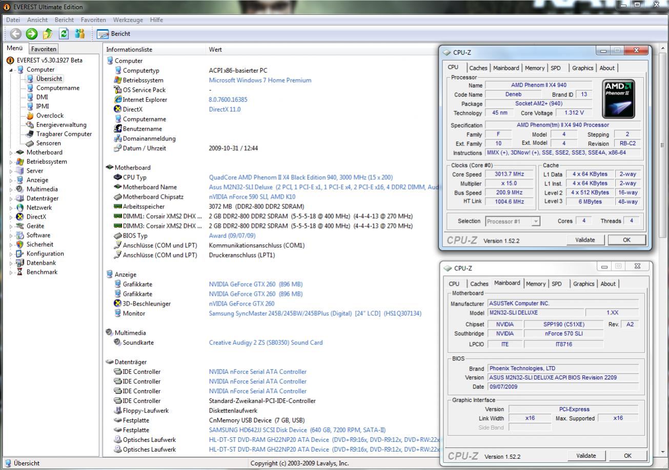Click the Up level toolbar icon
The height and width of the screenshot is (470, 669).
(48, 34)
